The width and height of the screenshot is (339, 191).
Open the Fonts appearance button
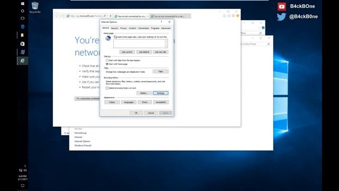145,102
